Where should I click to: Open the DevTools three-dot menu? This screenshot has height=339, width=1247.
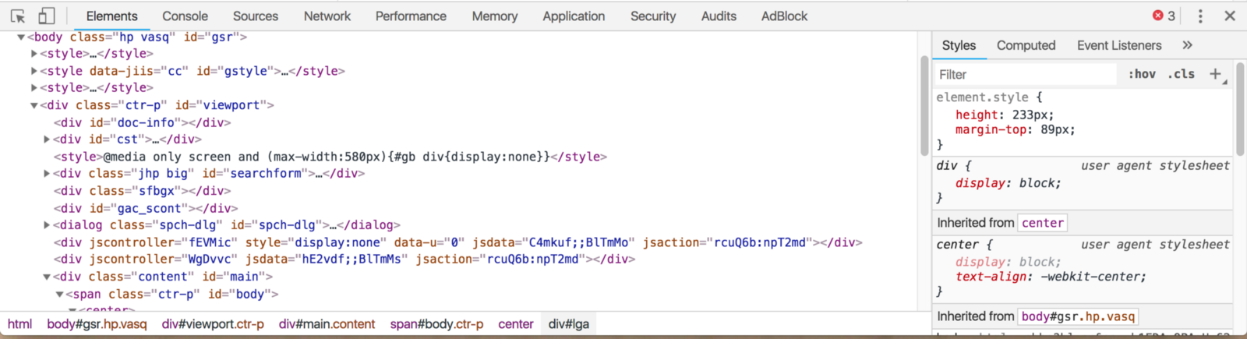pos(1200,16)
